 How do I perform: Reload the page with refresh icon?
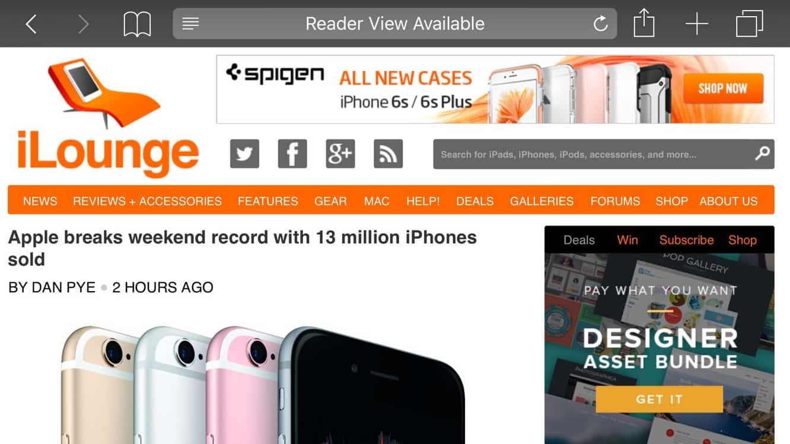coord(600,24)
